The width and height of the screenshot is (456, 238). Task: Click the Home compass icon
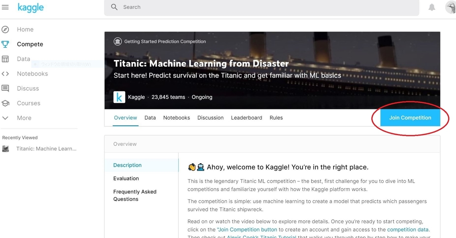[x=5, y=29]
